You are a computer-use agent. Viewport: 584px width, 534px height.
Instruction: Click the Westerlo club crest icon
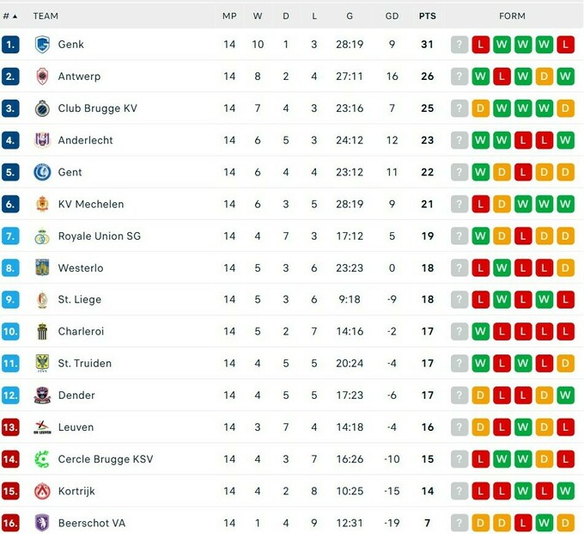[x=42, y=267]
